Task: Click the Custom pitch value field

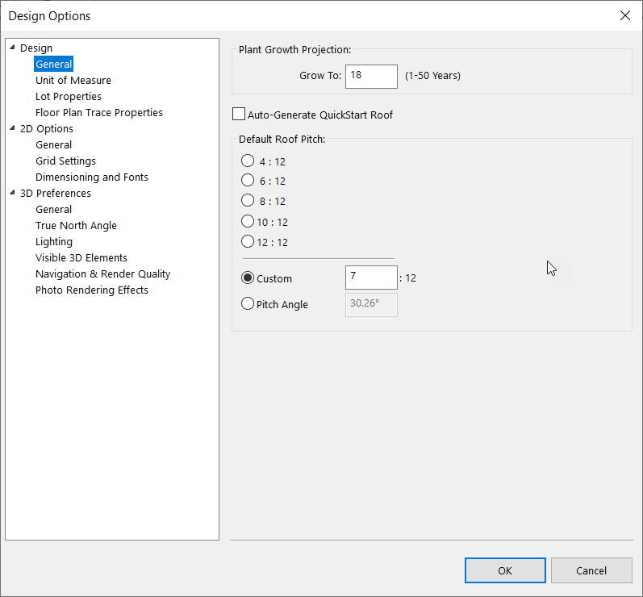Action: click(x=371, y=278)
